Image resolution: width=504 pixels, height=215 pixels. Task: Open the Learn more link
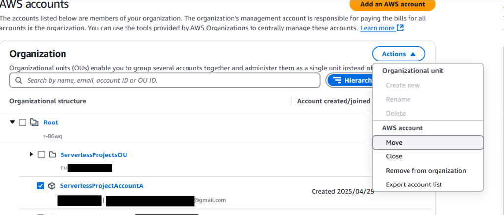tap(378, 28)
